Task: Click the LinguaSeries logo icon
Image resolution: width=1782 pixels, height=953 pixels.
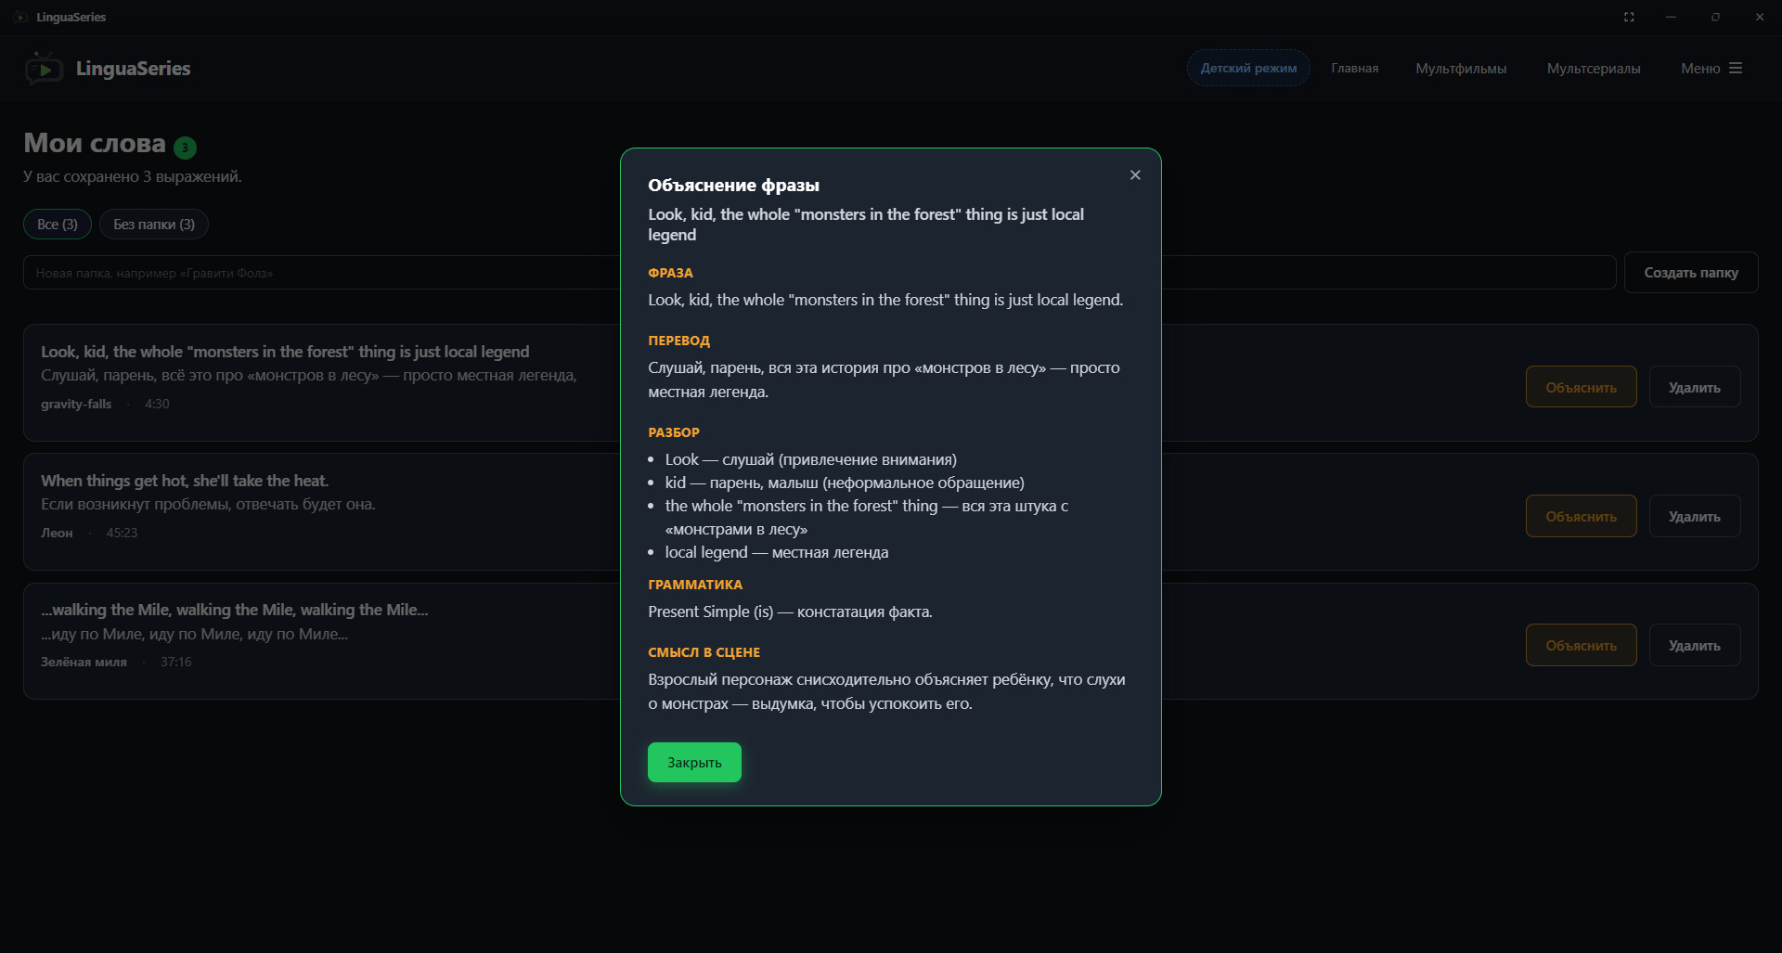Action: [x=44, y=69]
